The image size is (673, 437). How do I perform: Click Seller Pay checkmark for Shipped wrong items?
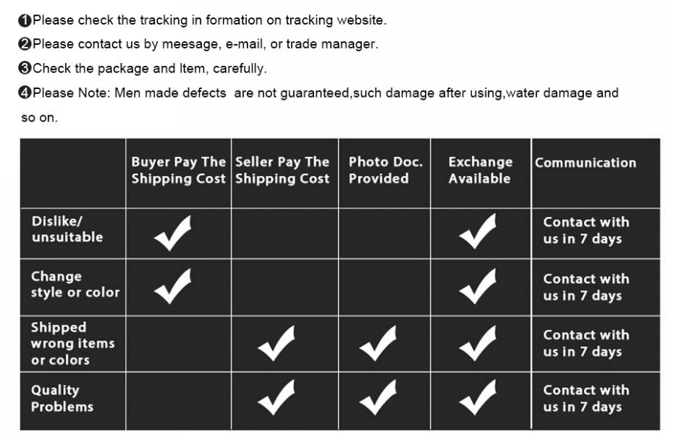276,343
